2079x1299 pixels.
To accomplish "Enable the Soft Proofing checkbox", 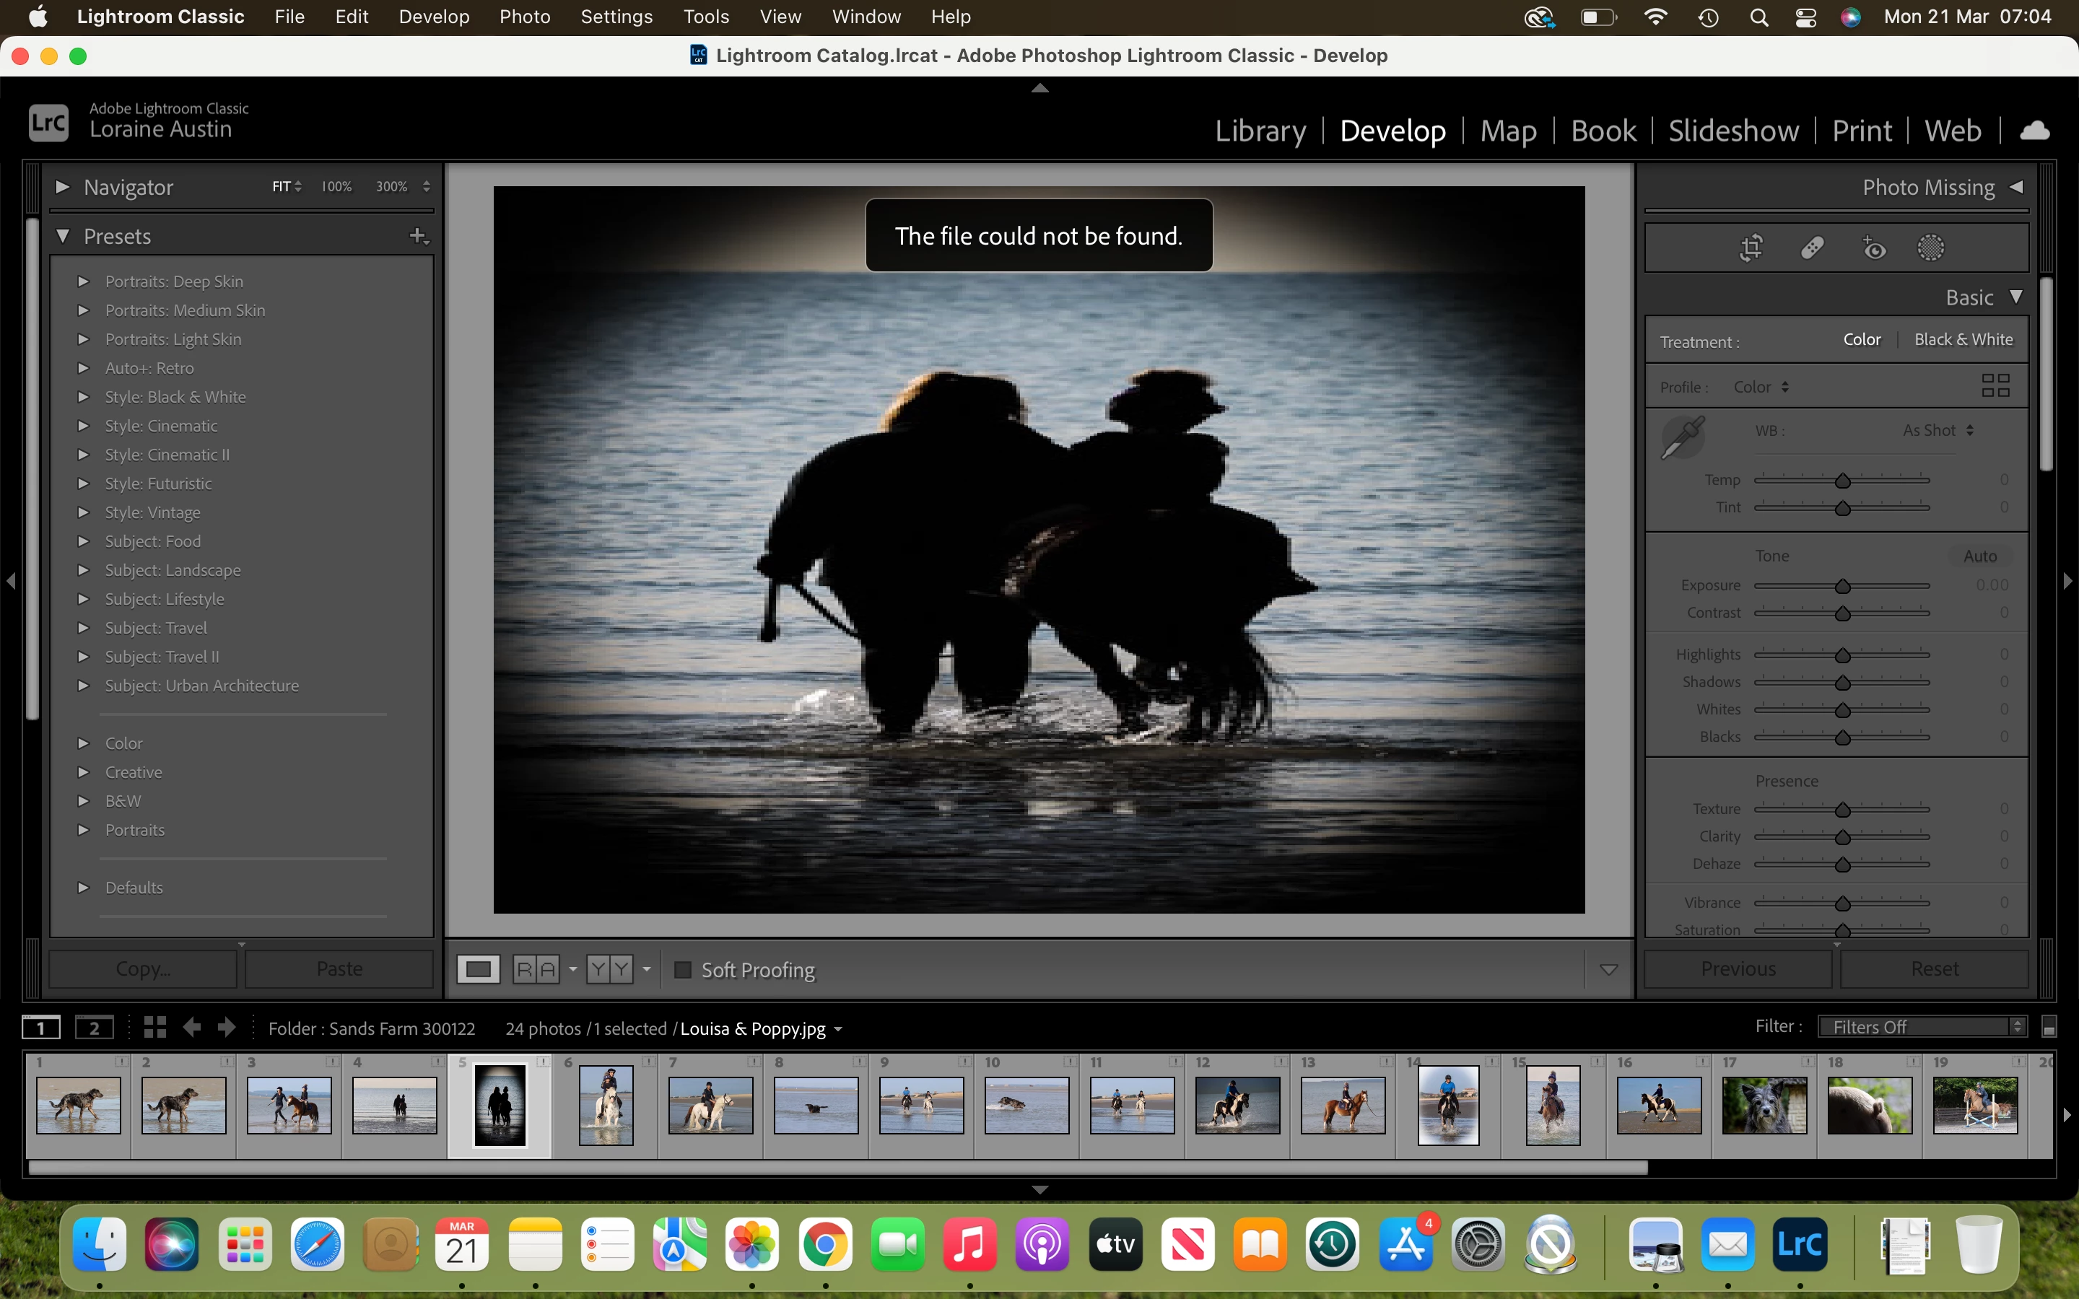I will 683,970.
